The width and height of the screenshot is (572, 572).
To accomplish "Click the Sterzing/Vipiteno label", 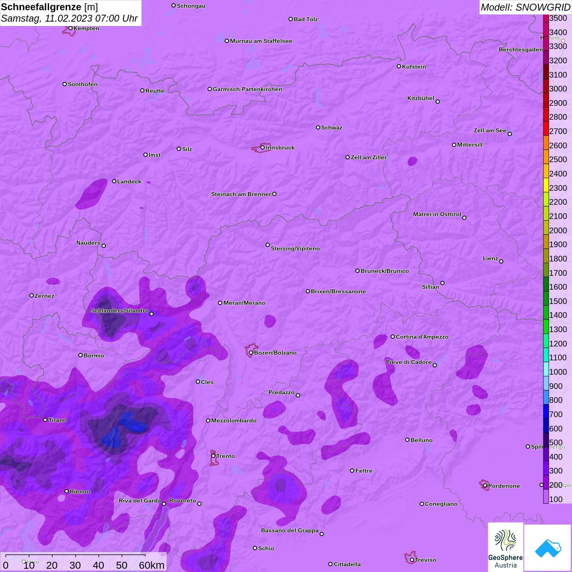I will (295, 248).
